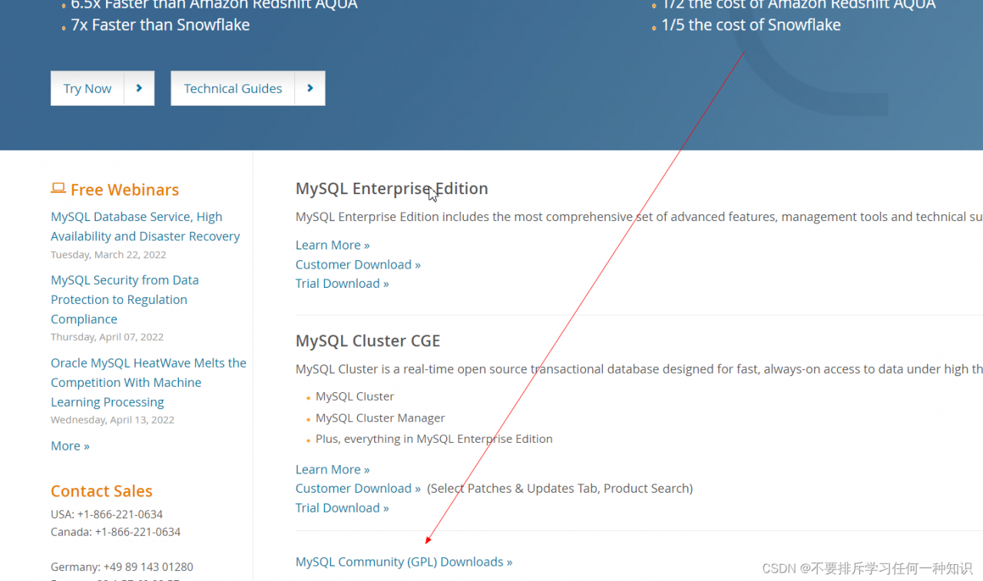This screenshot has width=983, height=581.
Task: Click the Free Webinars heading
Action: [124, 190]
